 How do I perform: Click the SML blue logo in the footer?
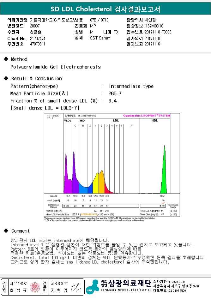pos(92,287)
